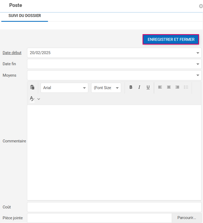Switch to the Suivi du dossier tab

(25, 16)
